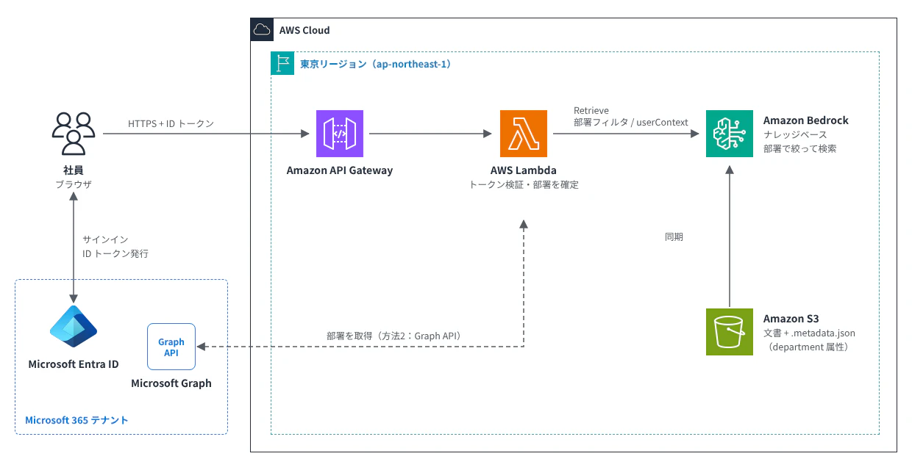
Task: Click the Amazon Bedrock brain icon
Action: [730, 134]
